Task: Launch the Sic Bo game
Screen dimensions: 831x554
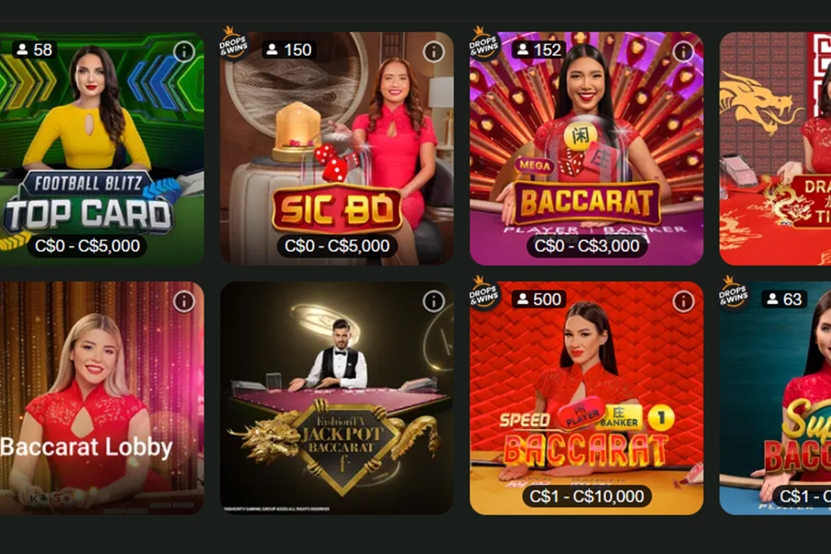Action: [x=337, y=149]
